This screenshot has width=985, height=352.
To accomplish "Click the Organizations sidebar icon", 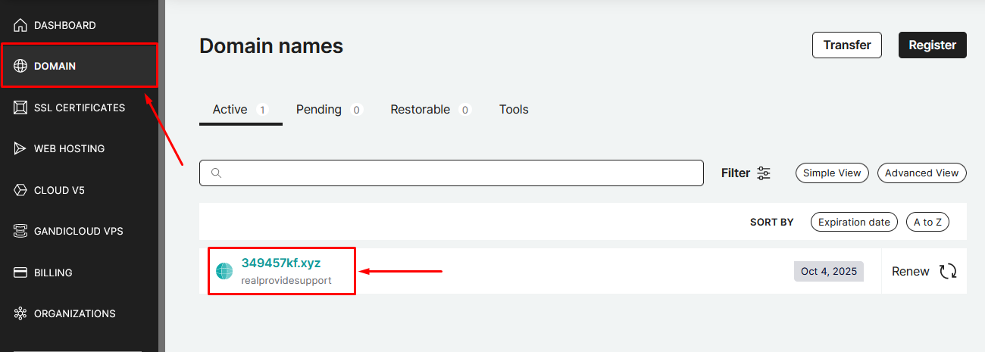I will (20, 313).
